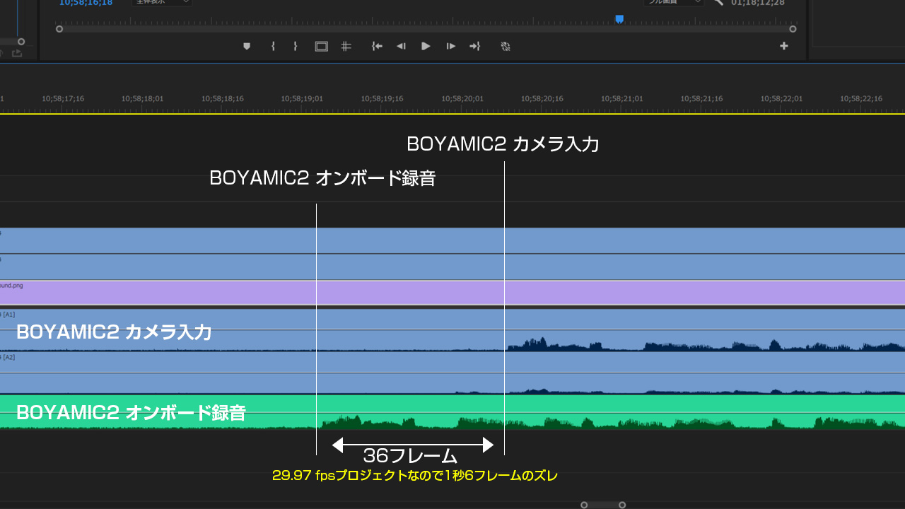
Task: Expand the 全体表示 zoom level dropdown
Action: coord(163,3)
